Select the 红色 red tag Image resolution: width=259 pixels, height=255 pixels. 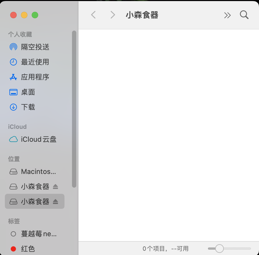tap(28, 249)
